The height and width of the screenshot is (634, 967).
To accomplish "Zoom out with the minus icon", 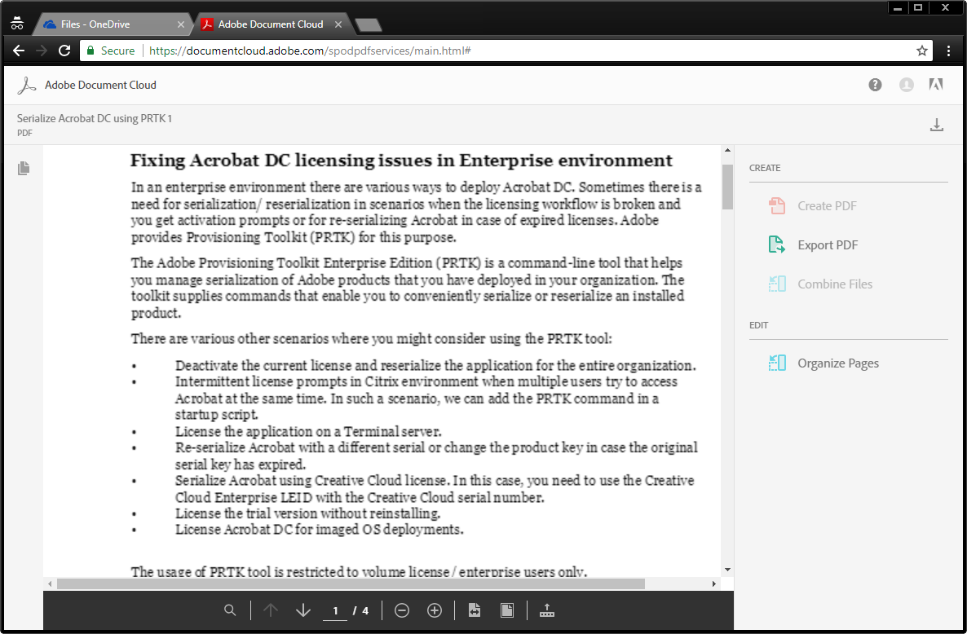I will (x=401, y=610).
